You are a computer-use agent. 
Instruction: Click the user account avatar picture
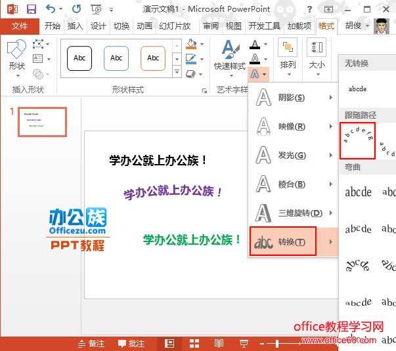(x=382, y=26)
